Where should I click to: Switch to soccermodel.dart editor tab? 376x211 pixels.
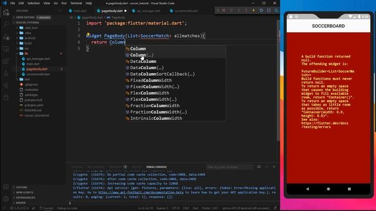coord(184,11)
